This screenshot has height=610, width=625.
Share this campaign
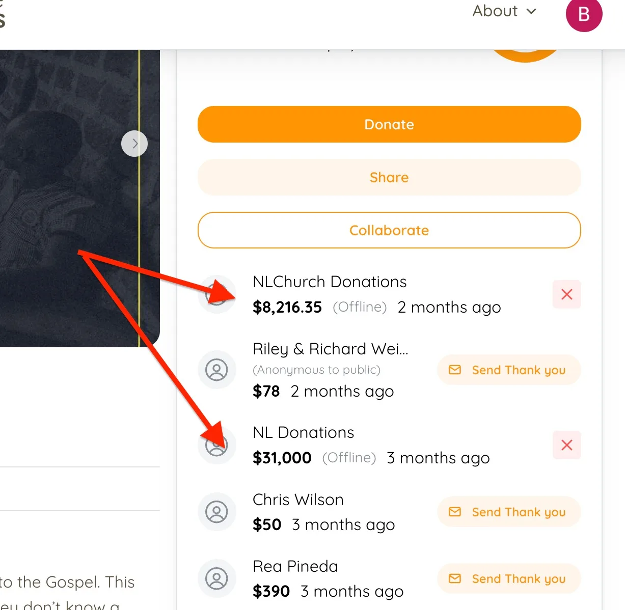tap(389, 177)
